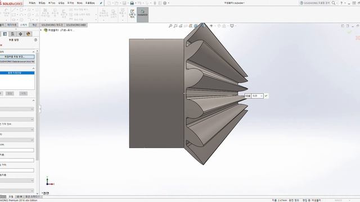Open the first greyed dropdown in property panel
This screenshot has height=202, width=360.
[17, 109]
